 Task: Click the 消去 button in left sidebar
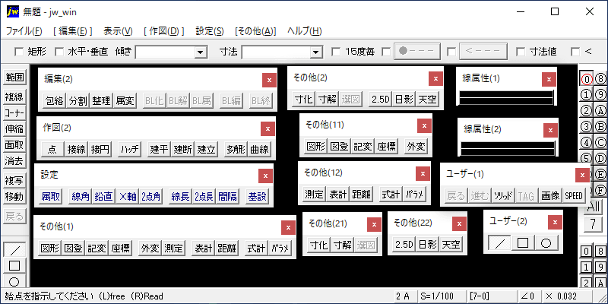(14, 160)
